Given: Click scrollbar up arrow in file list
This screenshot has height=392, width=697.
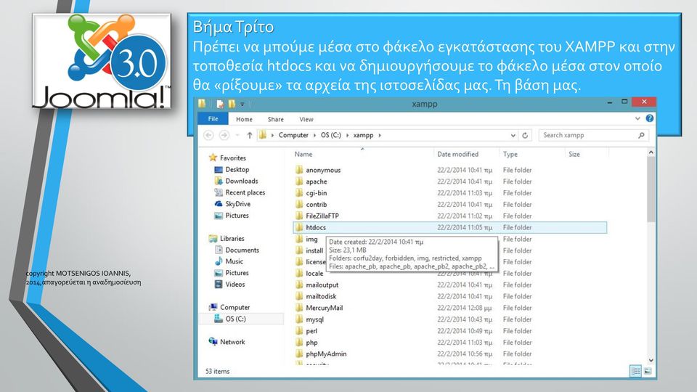Looking at the screenshot, I should coord(651,152).
